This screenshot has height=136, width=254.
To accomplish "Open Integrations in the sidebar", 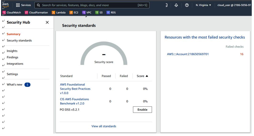I will click(x=15, y=64).
